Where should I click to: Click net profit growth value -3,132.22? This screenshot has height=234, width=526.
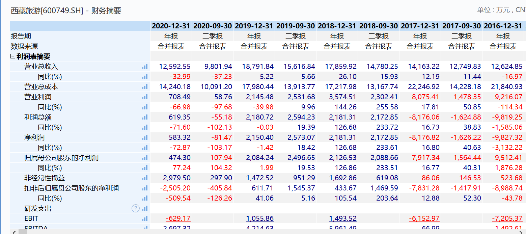tap(507, 148)
